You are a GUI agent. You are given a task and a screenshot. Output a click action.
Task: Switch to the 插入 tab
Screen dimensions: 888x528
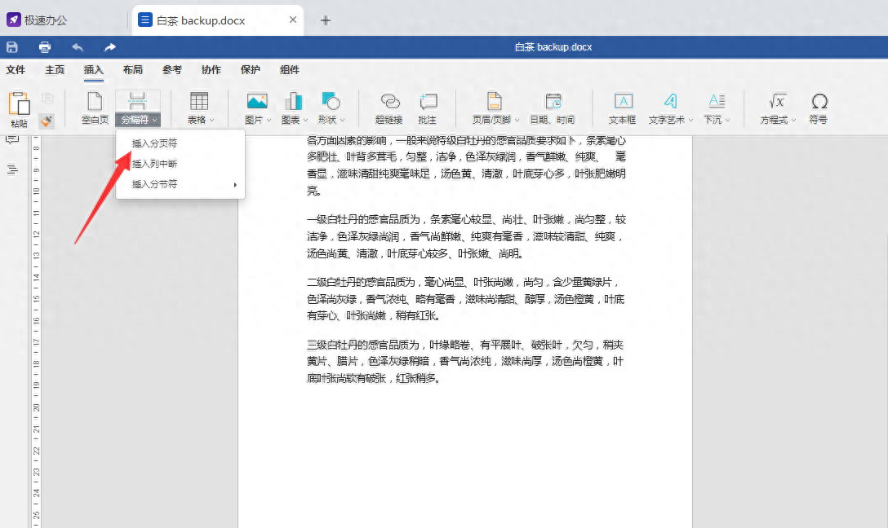(93, 70)
